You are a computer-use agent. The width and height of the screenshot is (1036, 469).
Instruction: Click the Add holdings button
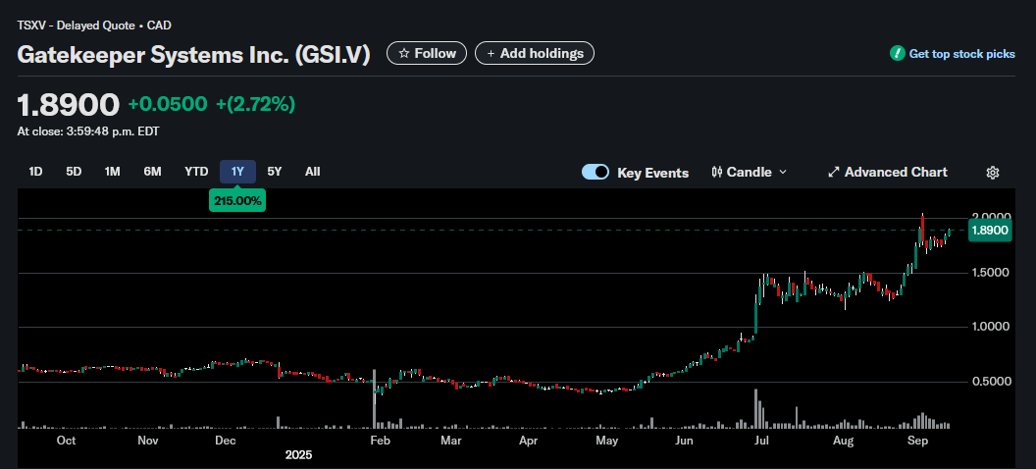(535, 53)
